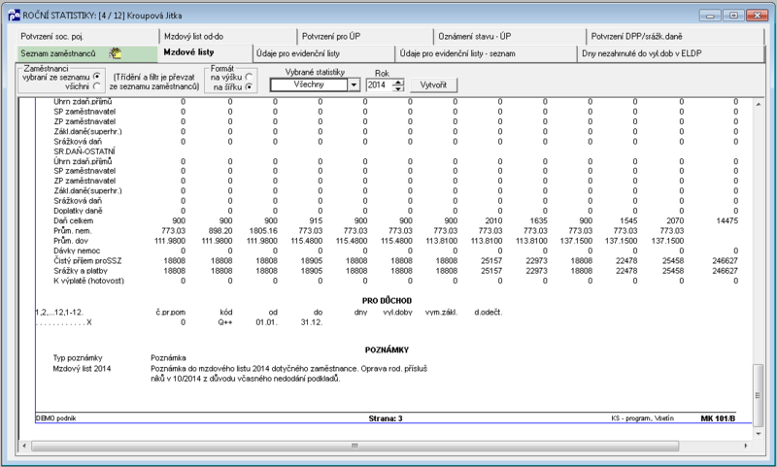777x467 pixels.
Task: Click the '31.12.' end date value
Action: coord(312,322)
